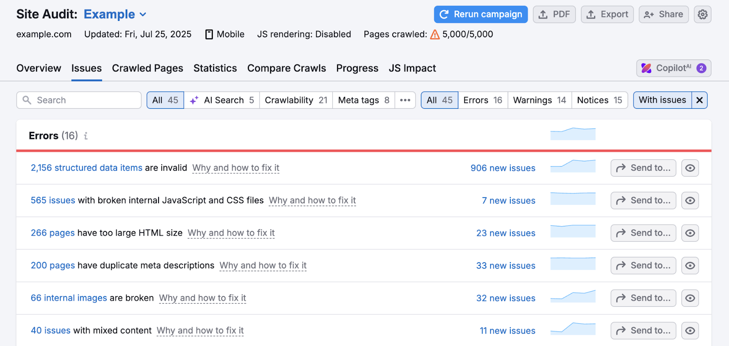Open the settings gear icon
The width and height of the screenshot is (729, 346).
coord(702,15)
